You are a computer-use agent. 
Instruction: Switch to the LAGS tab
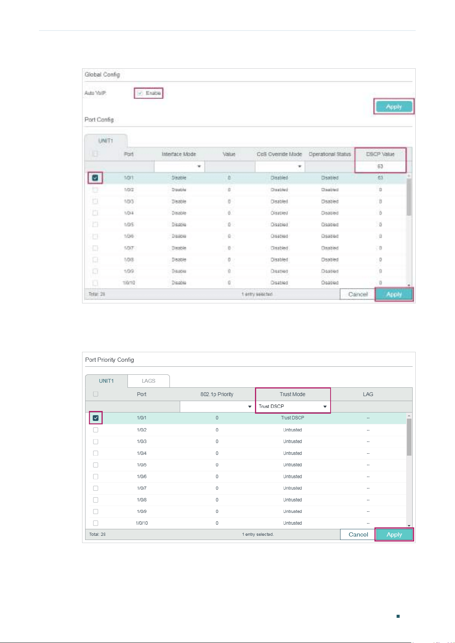[148, 381]
